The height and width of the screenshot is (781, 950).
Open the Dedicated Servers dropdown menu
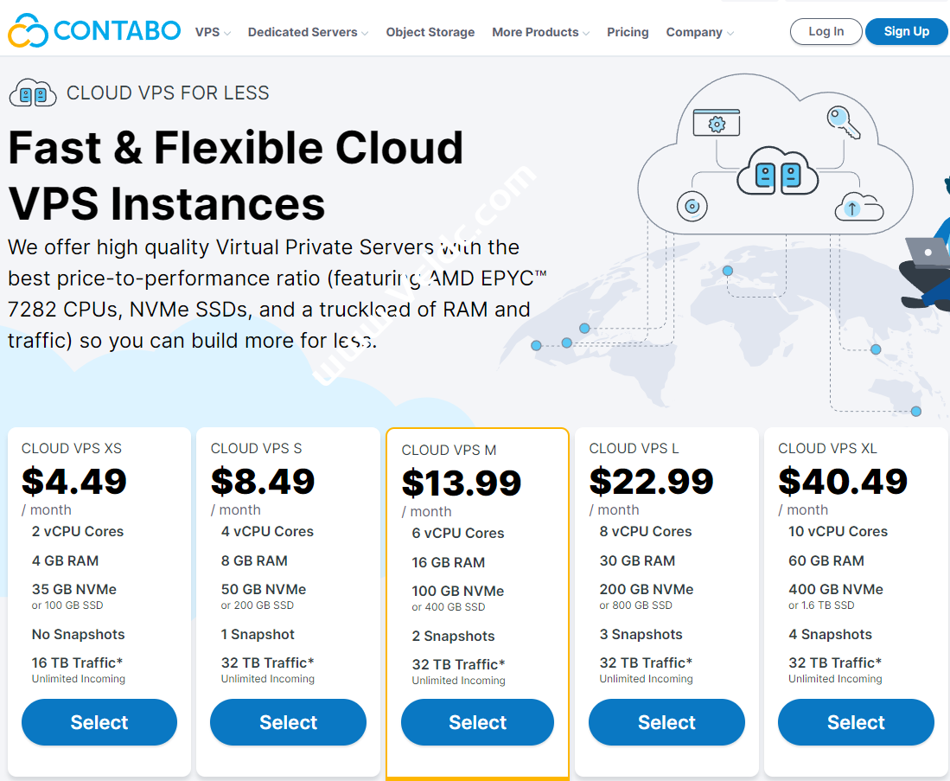coord(303,32)
